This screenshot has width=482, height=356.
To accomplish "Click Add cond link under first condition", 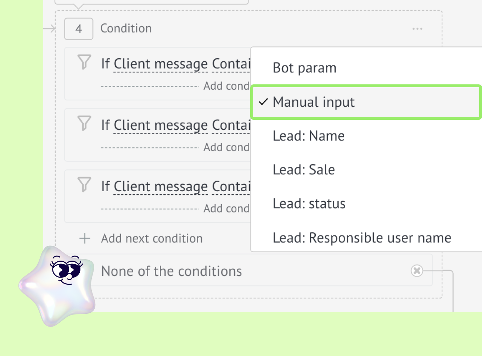I will point(227,86).
